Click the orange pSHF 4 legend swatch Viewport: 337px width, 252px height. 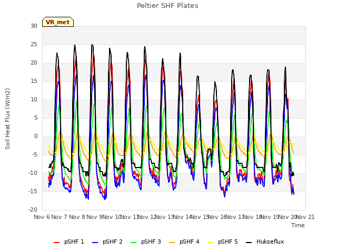pos(172,243)
